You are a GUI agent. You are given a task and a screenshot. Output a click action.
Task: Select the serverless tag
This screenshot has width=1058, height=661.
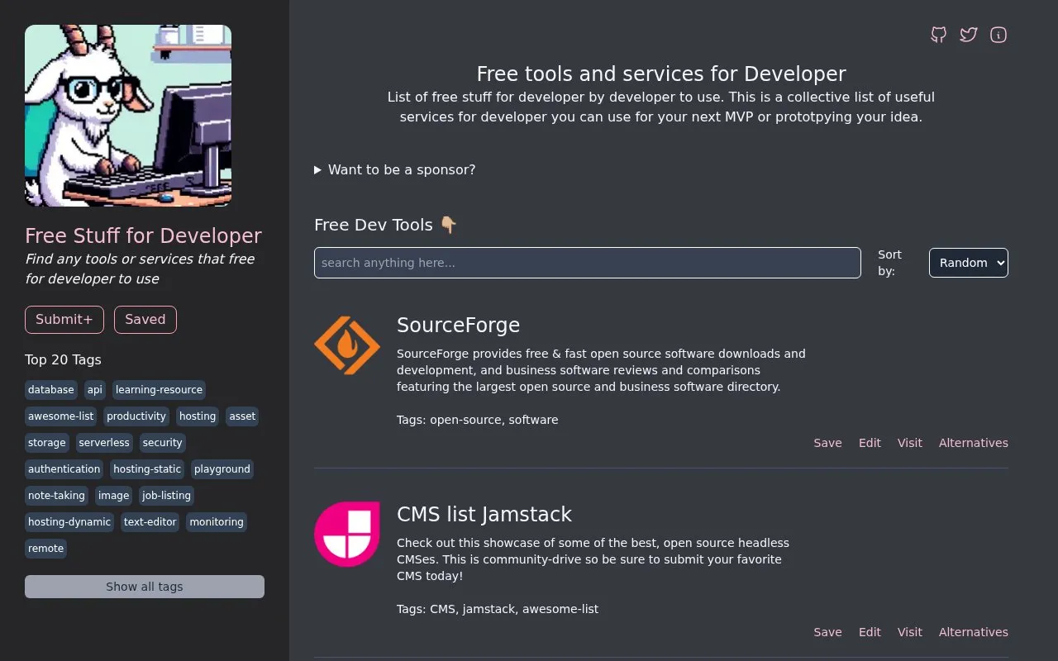104,443
